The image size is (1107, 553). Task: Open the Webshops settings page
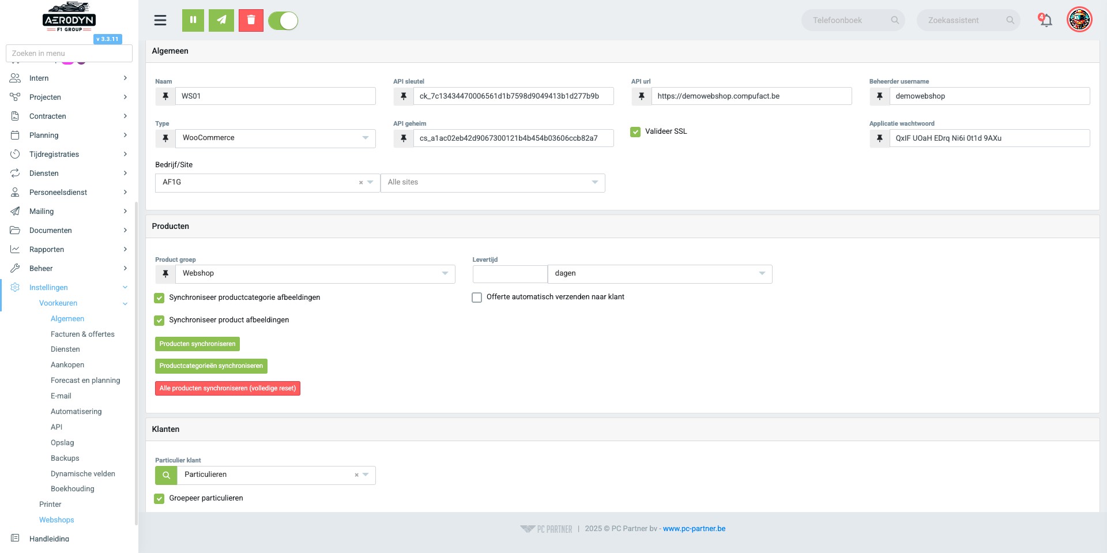pyautogui.click(x=57, y=520)
